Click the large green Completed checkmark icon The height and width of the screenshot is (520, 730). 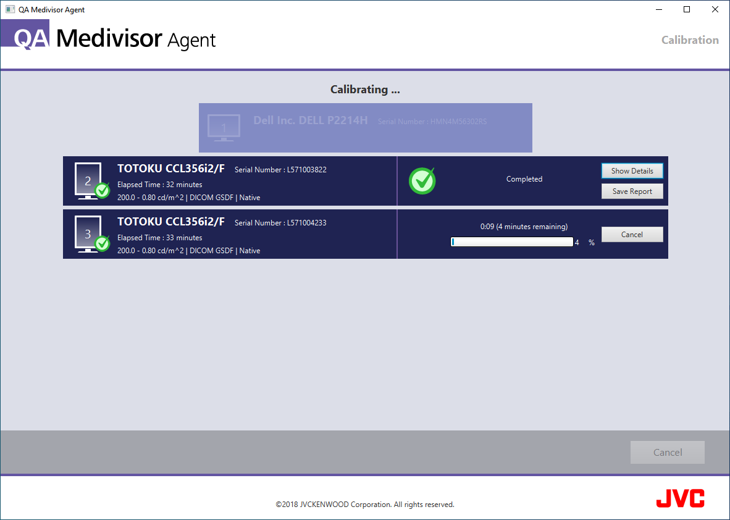point(422,180)
